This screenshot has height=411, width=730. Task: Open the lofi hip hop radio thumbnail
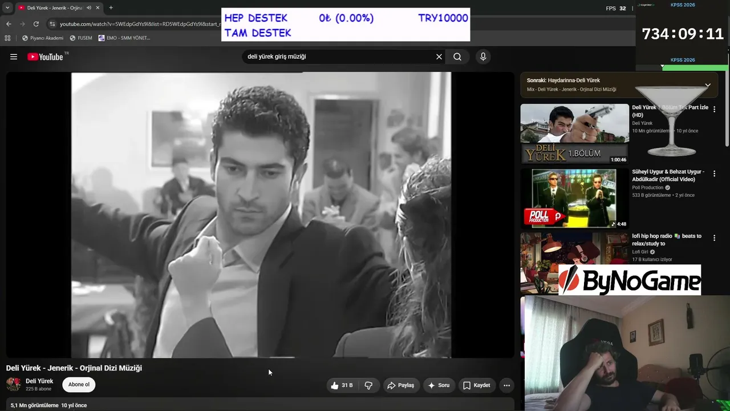[x=574, y=263]
